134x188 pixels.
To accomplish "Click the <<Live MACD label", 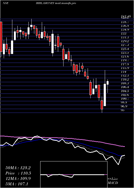I will point(113,181).
